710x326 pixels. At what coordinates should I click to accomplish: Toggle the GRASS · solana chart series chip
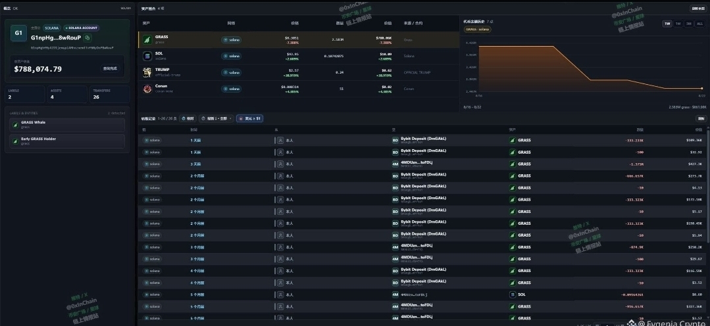[477, 30]
